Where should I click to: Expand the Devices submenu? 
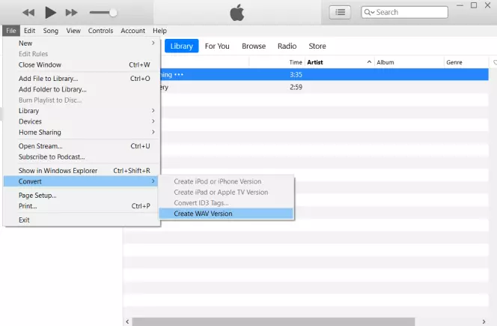(x=81, y=121)
